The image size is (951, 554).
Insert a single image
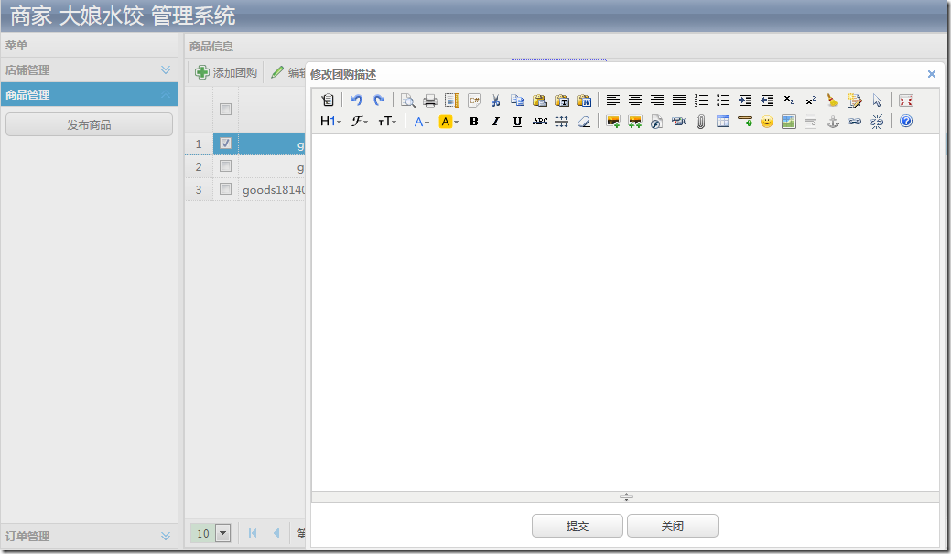point(613,121)
